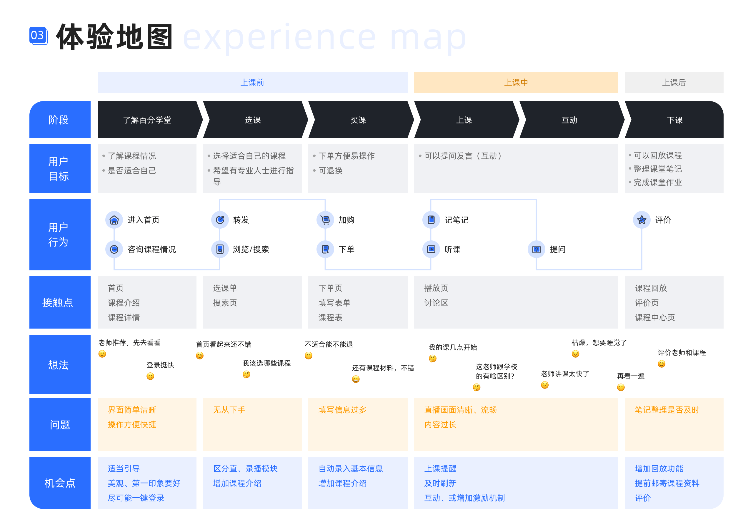Select the 上课中 phase header

(x=516, y=82)
